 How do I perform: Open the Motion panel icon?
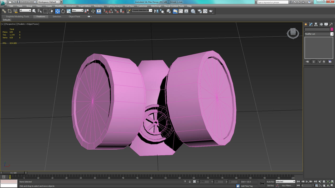321,24
